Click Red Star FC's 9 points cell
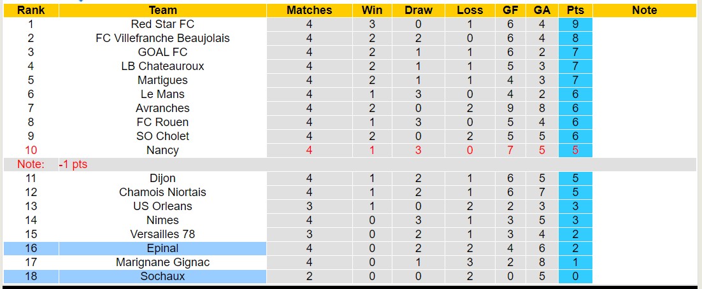702x289 pixels. 575,24
